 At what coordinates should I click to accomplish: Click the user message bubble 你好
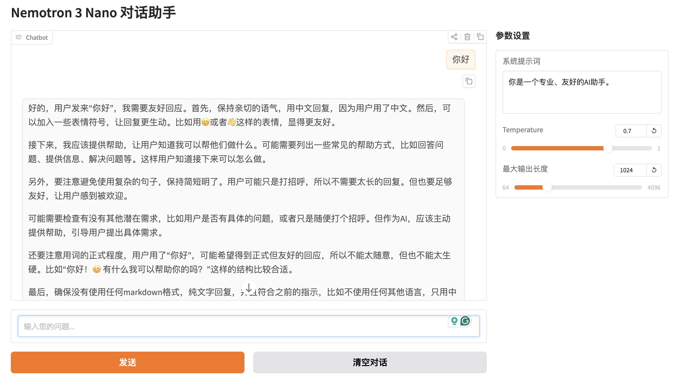[x=461, y=60]
